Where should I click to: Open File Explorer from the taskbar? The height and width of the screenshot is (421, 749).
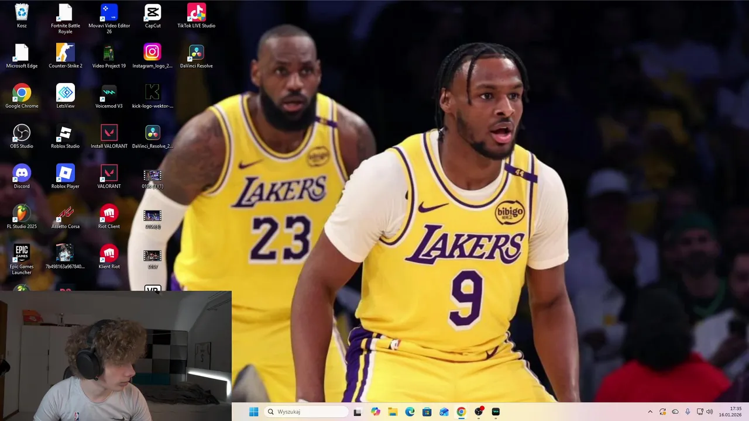(x=393, y=412)
